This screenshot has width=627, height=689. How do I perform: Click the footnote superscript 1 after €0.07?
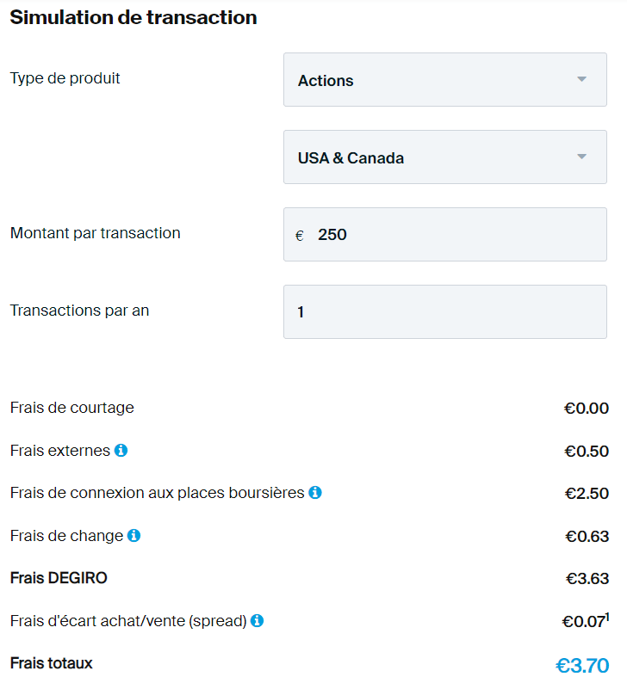(606, 616)
